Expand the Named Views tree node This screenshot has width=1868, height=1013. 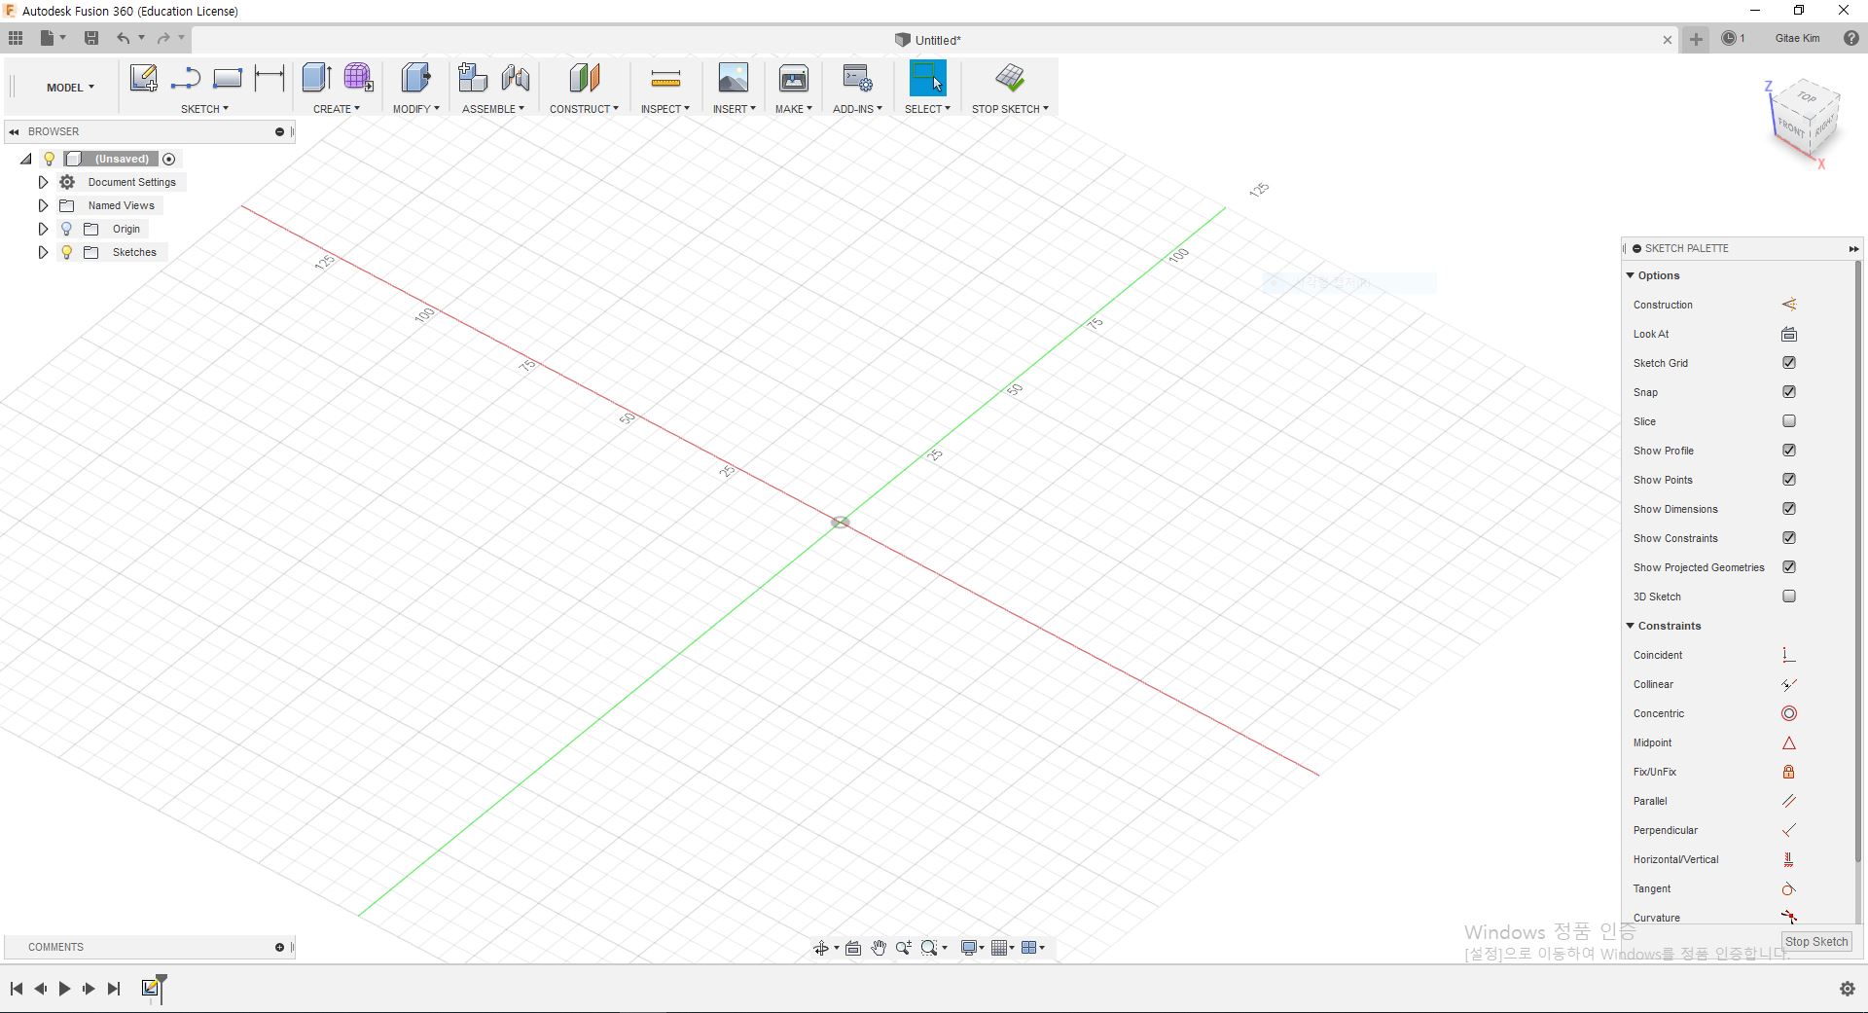43,205
